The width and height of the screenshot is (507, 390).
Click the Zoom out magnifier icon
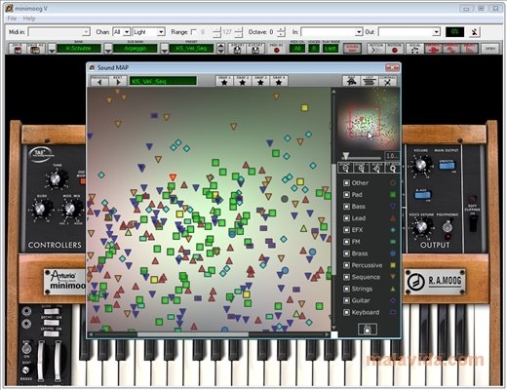click(345, 168)
